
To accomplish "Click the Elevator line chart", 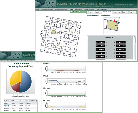I will (66, 93).
